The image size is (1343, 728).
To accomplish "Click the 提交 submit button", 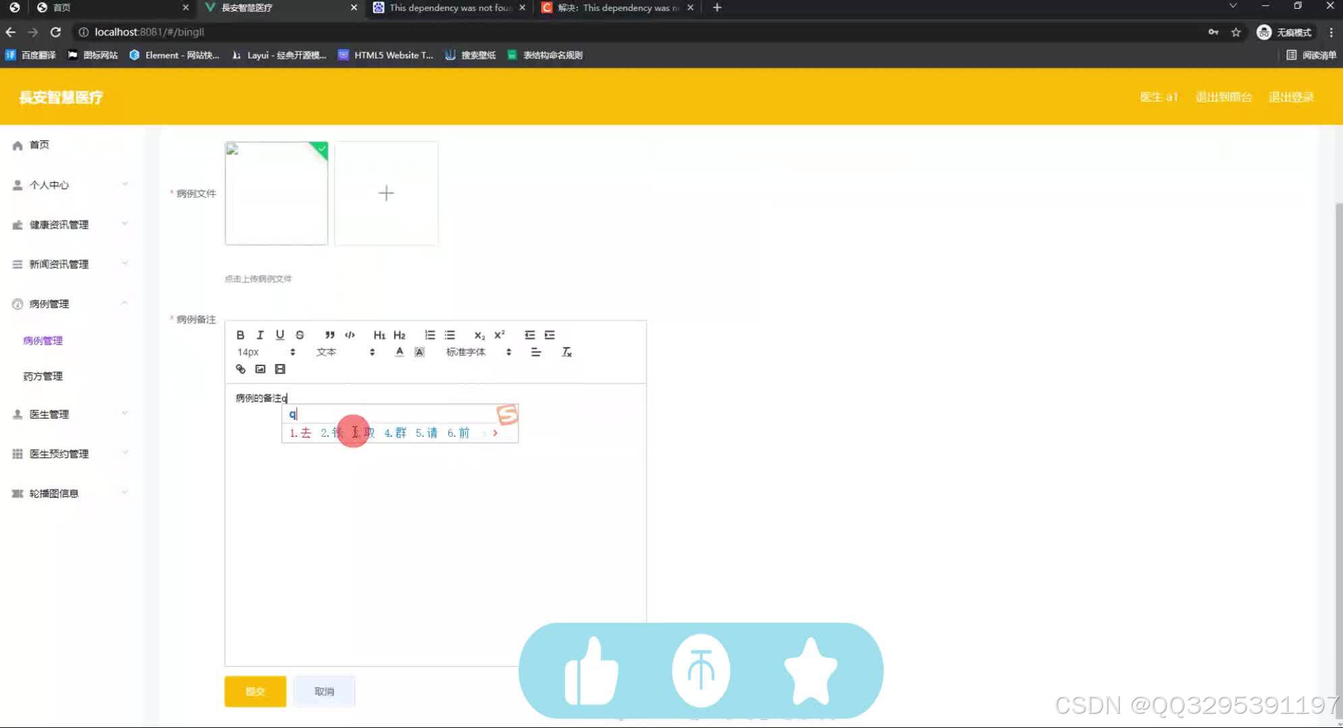I will pyautogui.click(x=255, y=692).
